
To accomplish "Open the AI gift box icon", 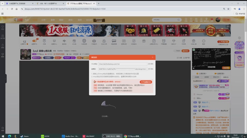I will 74,41.
